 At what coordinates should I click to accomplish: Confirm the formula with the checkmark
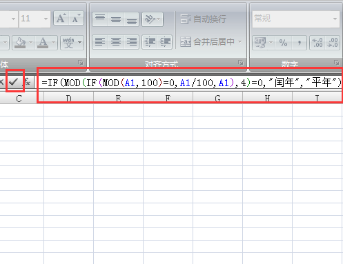click(x=14, y=81)
